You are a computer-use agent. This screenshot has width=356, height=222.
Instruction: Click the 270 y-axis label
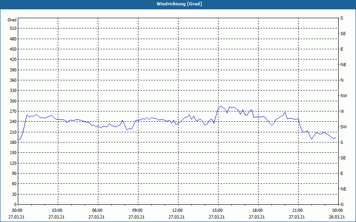click(x=13, y=111)
